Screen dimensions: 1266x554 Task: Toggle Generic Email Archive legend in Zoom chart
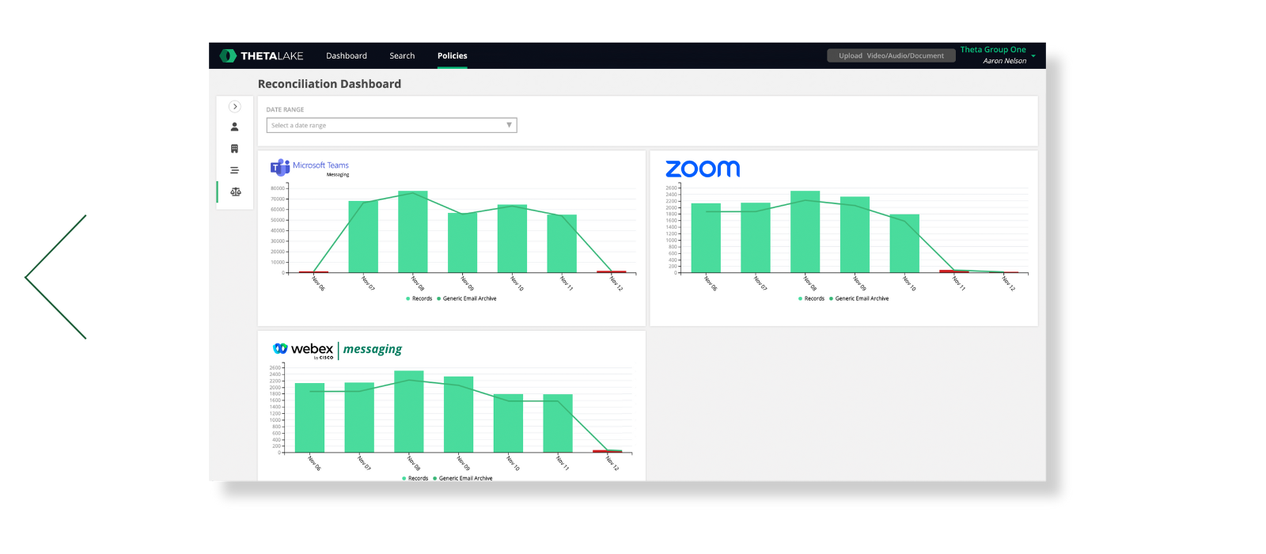[x=859, y=299]
